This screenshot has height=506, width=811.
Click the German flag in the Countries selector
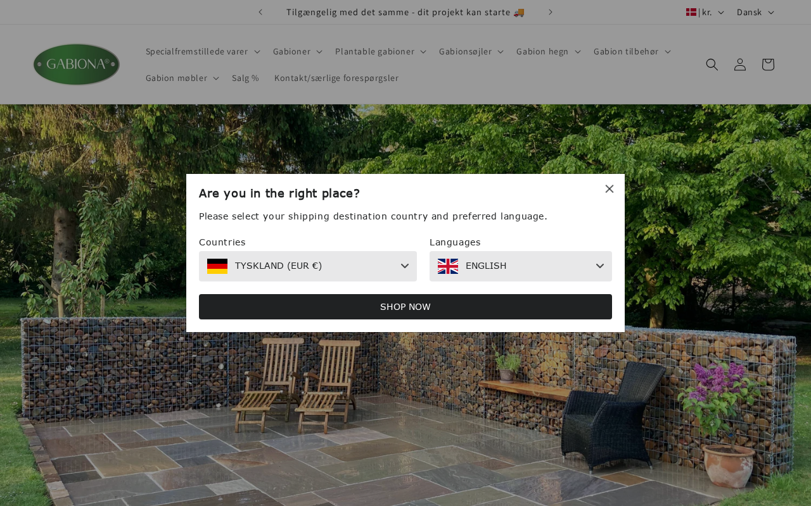pos(217,266)
